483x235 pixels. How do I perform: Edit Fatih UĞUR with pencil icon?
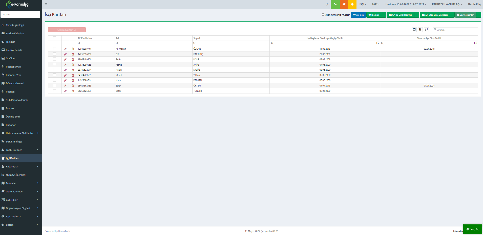(x=65, y=60)
